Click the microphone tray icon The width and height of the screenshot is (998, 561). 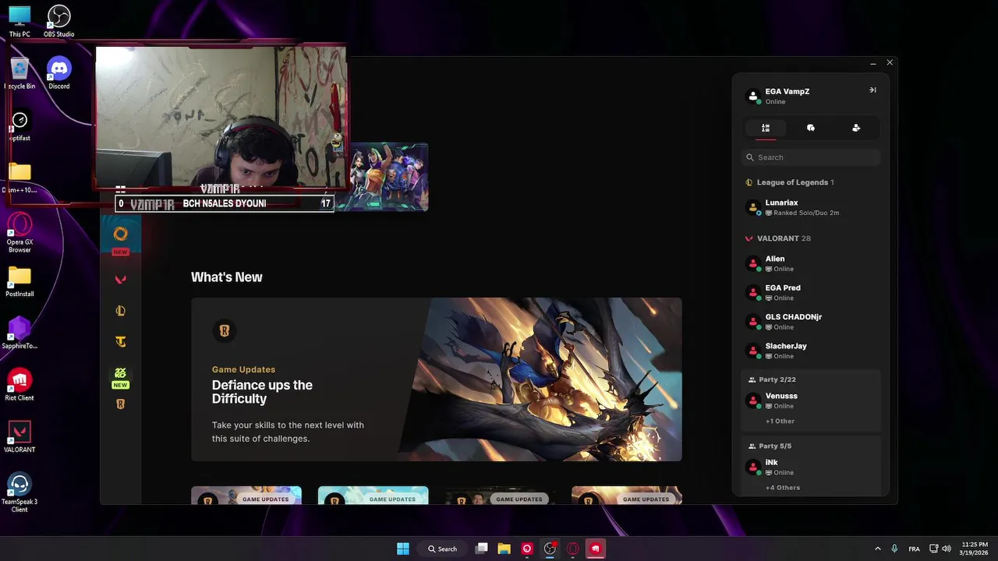894,549
